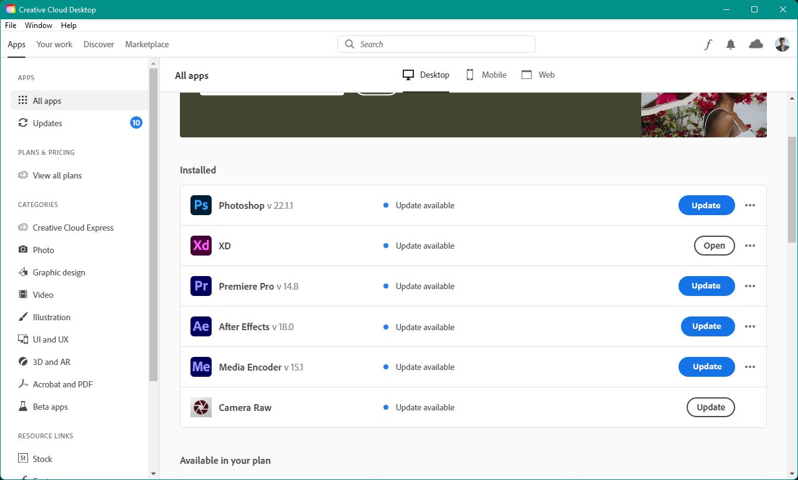Viewport: 798px width, 480px height.
Task: Update Camera Raw
Action: pyautogui.click(x=711, y=407)
